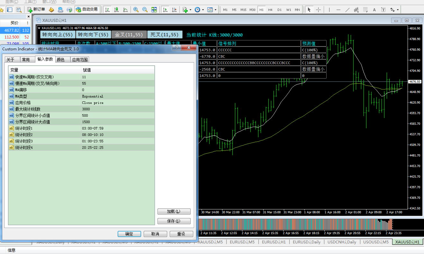Screen dimensions: 424x254
Task: Open the signals broadcast icon
Action: (x=69, y=10)
